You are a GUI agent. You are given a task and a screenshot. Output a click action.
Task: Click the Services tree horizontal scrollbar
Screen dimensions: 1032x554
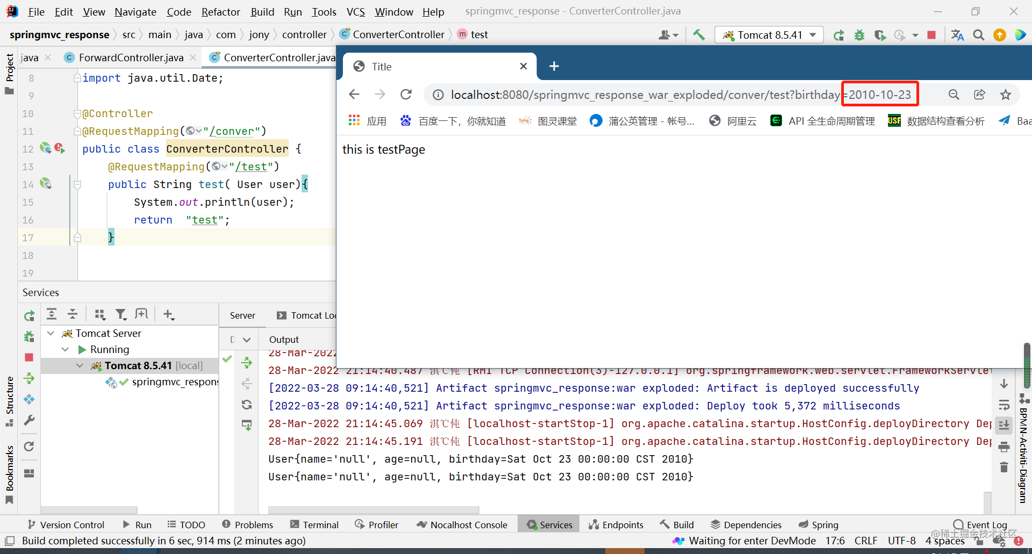click(89, 509)
